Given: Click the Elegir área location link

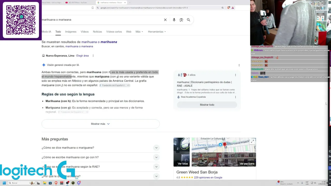Looking at the screenshot, I should click(82, 56).
